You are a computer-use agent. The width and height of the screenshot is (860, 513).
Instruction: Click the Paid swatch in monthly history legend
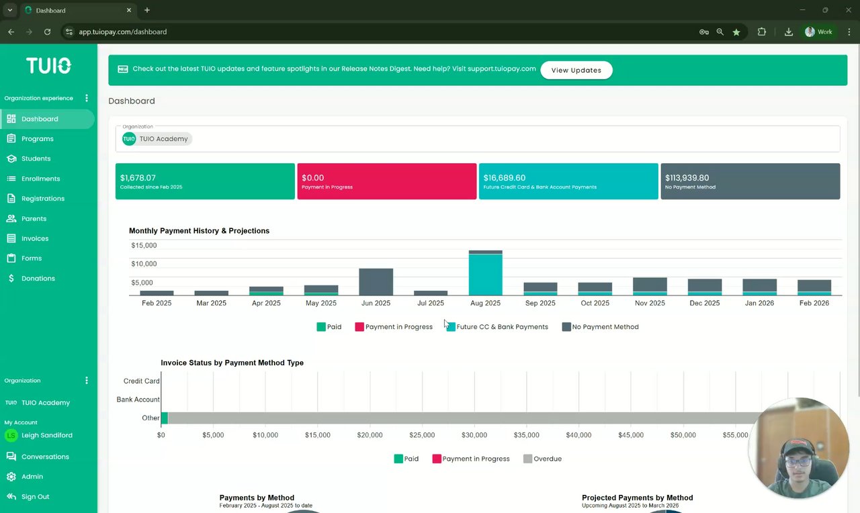pos(321,327)
